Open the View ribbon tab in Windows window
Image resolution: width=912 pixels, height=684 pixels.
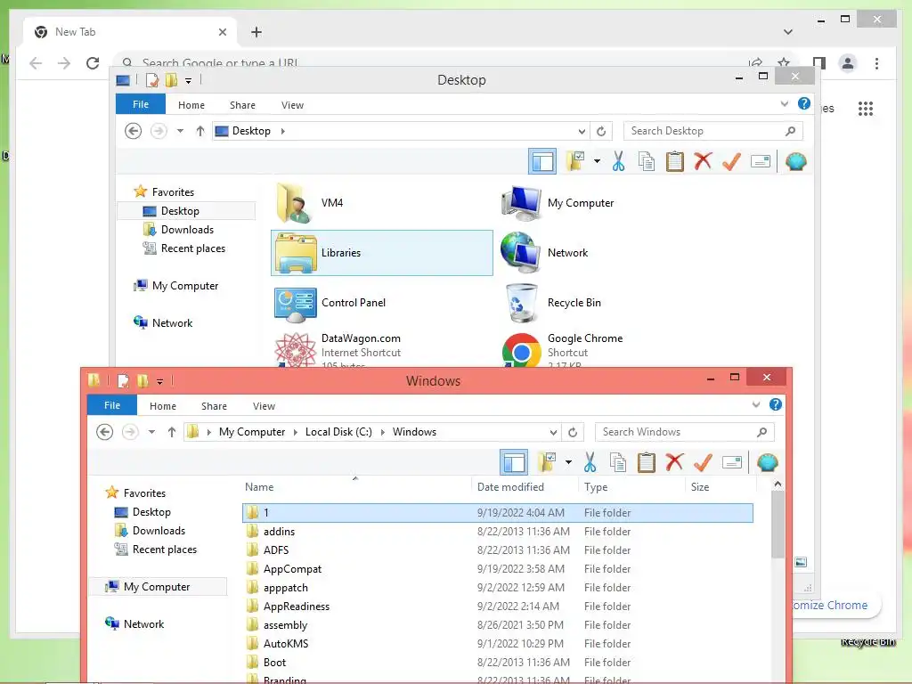tap(264, 405)
